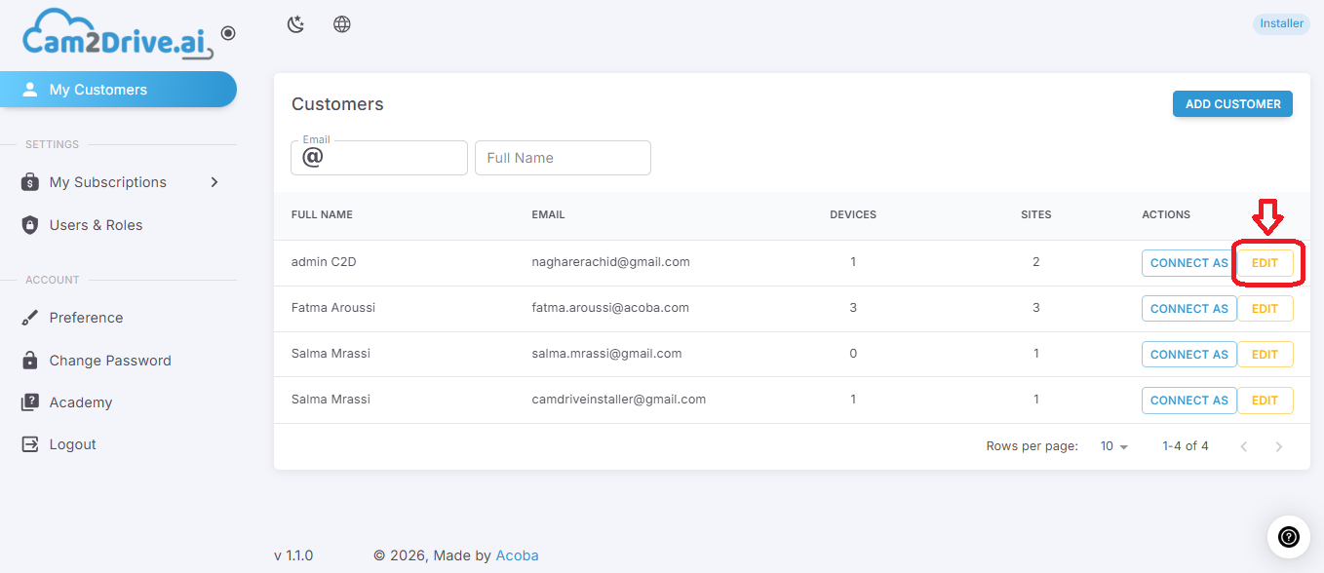Go to previous page arrow
1324x573 pixels.
[x=1244, y=446]
